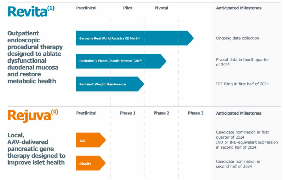This screenshot has height=180, width=283.
Task: Select the Phase 1 column header
Action: (x=128, y=113)
